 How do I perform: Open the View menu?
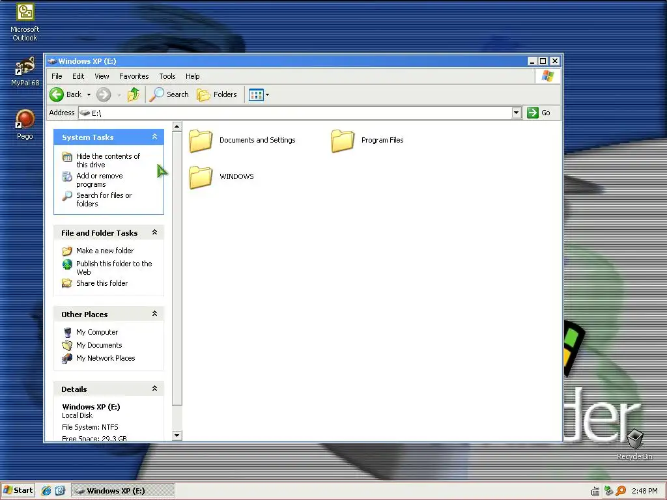pos(102,76)
